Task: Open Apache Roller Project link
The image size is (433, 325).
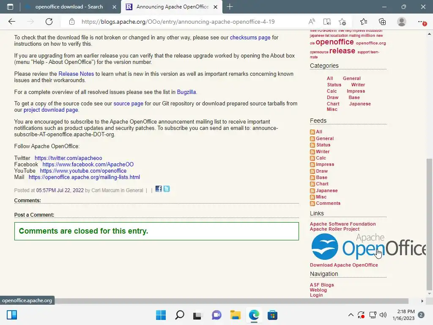Action: pos(334,229)
